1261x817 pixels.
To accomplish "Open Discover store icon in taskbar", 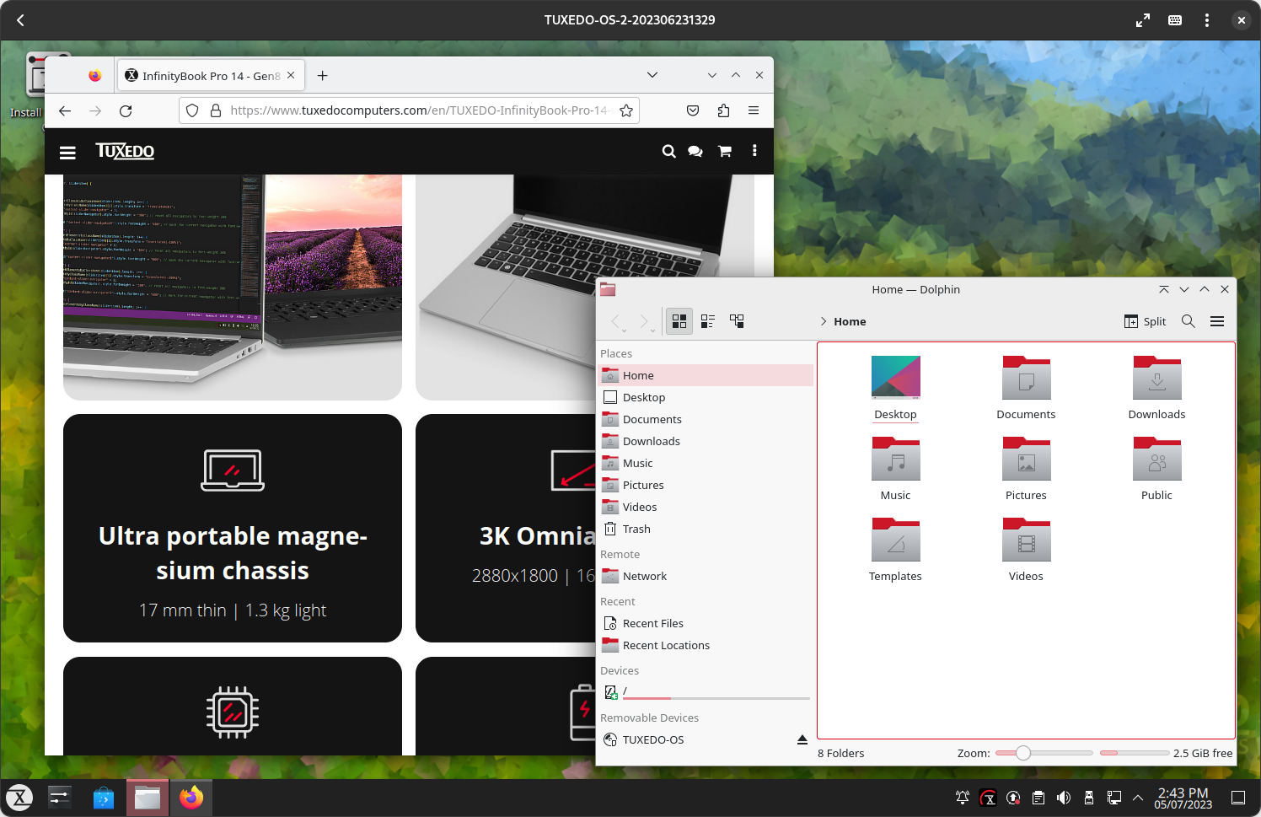I will click(x=104, y=797).
